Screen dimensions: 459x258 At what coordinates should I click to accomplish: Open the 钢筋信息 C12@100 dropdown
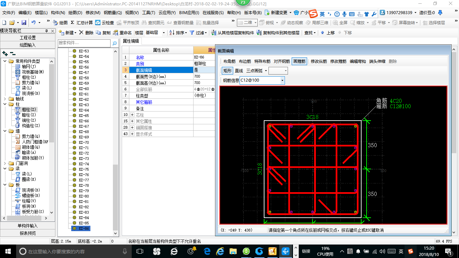coord(283,80)
